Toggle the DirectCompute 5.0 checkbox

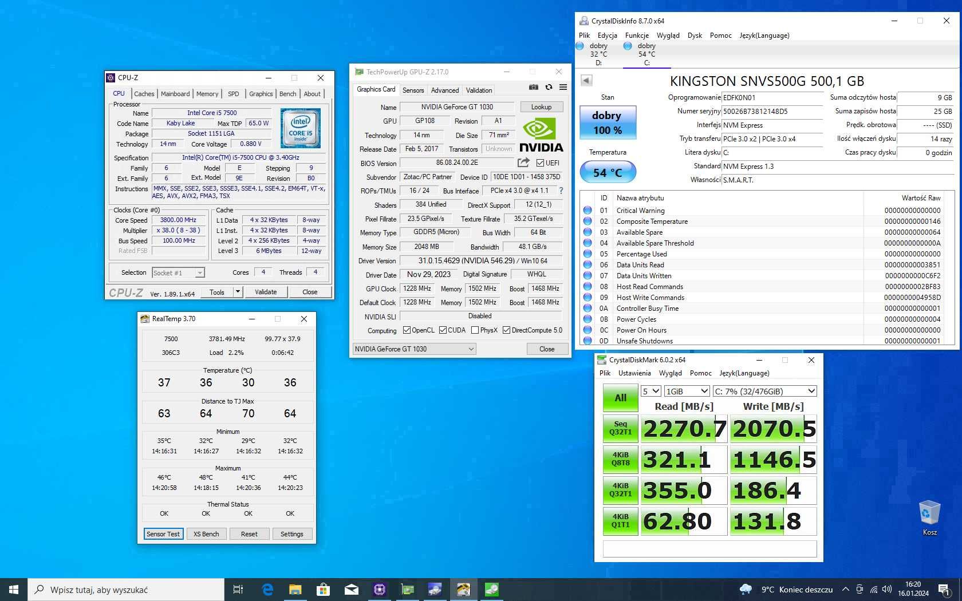[x=506, y=330]
